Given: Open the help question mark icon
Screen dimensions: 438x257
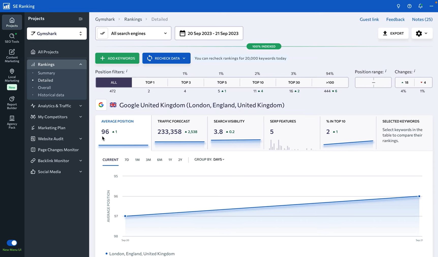Looking at the screenshot, I should (x=409, y=6).
